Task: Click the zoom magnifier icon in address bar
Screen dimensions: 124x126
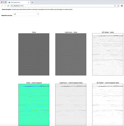Action: click(x=115, y=6)
